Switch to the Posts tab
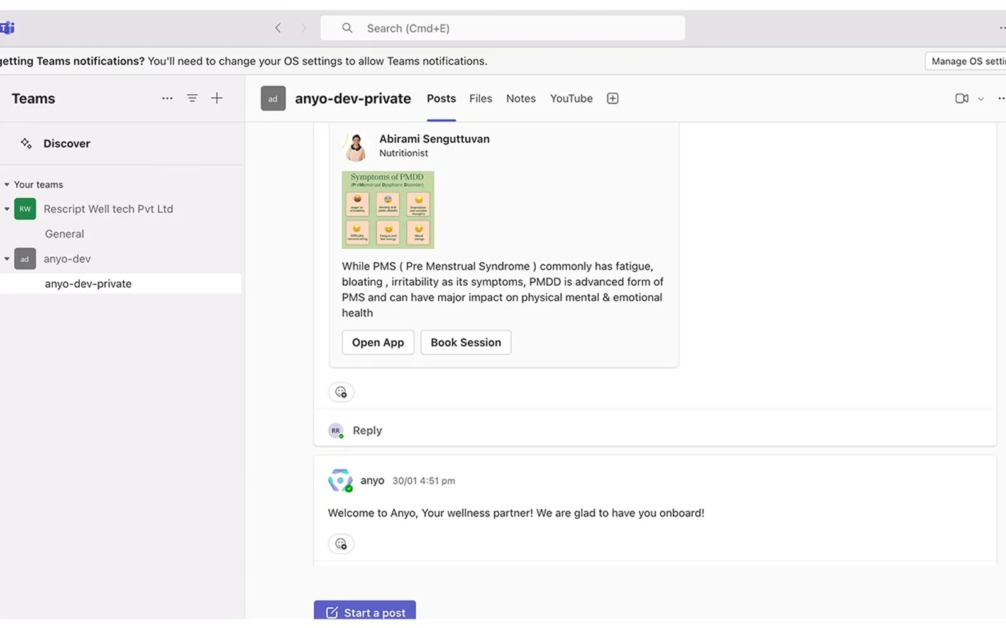Screen dimensions: 1006x628 pyautogui.click(x=441, y=99)
